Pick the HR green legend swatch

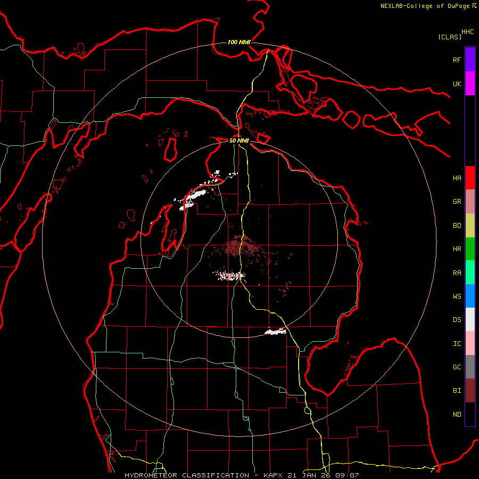click(470, 249)
